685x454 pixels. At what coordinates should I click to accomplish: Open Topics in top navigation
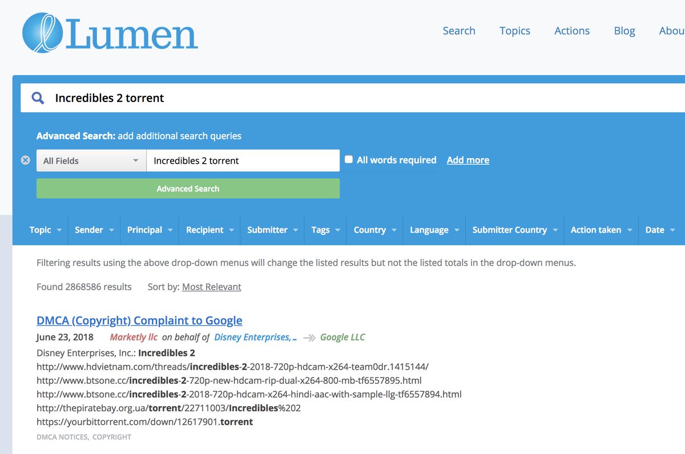coord(515,31)
